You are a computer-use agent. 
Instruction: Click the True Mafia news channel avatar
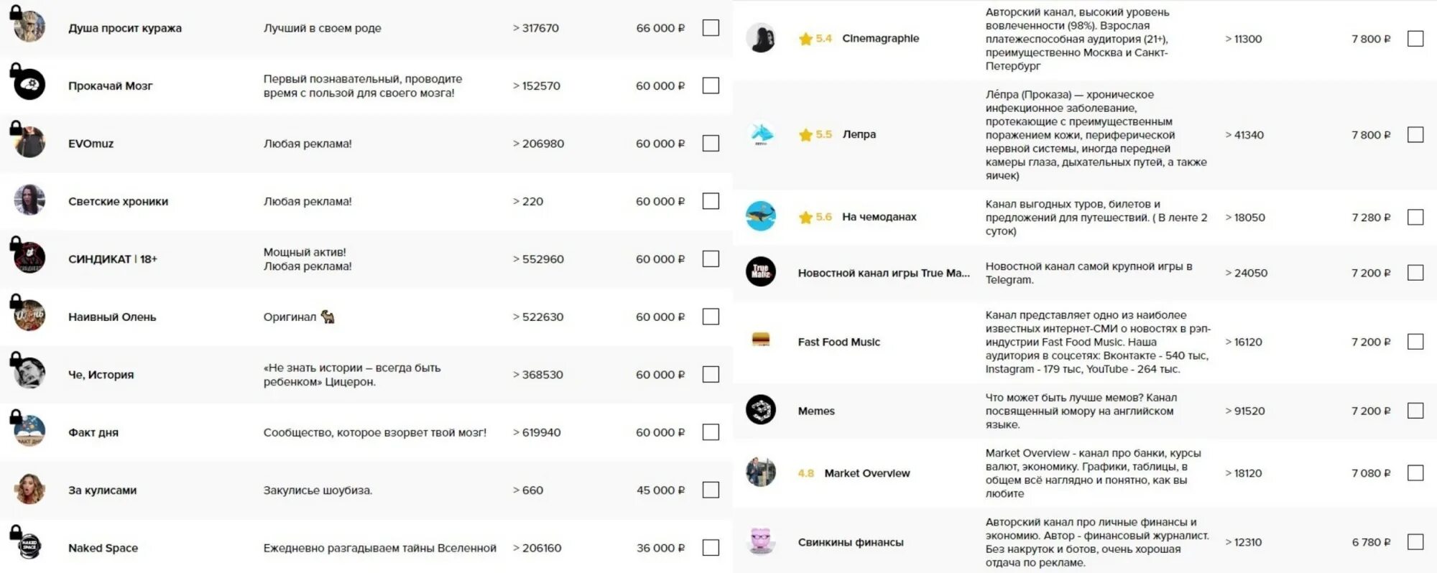(760, 272)
